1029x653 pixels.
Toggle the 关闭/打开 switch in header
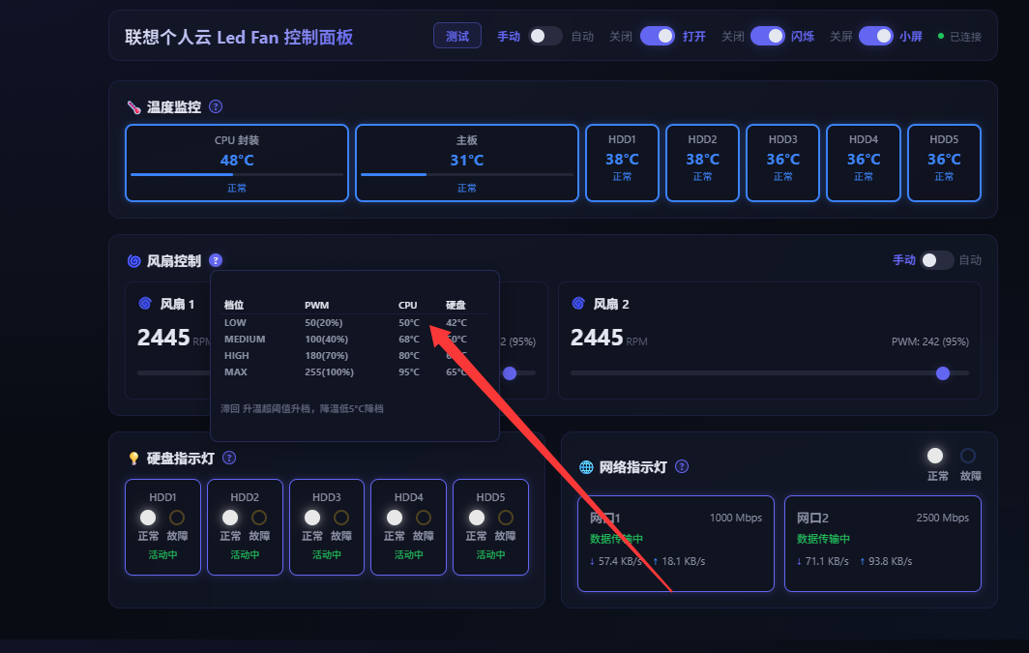pos(657,36)
